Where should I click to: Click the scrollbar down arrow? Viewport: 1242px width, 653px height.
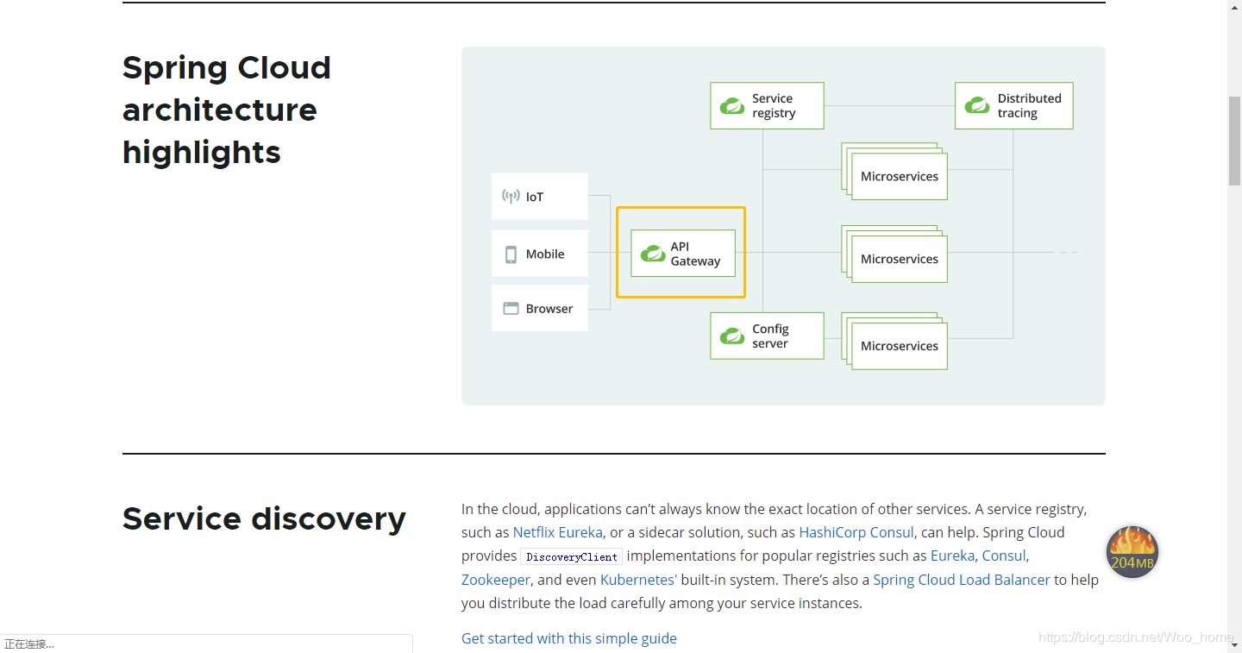[1234, 645]
